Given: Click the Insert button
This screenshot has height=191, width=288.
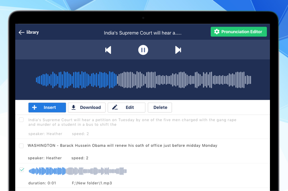Looking at the screenshot, I should [x=47, y=107].
